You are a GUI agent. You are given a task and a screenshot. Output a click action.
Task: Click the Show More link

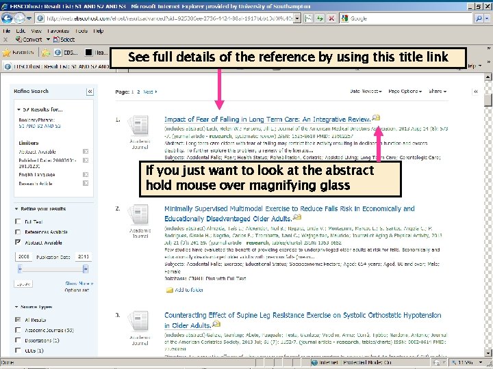point(79,284)
